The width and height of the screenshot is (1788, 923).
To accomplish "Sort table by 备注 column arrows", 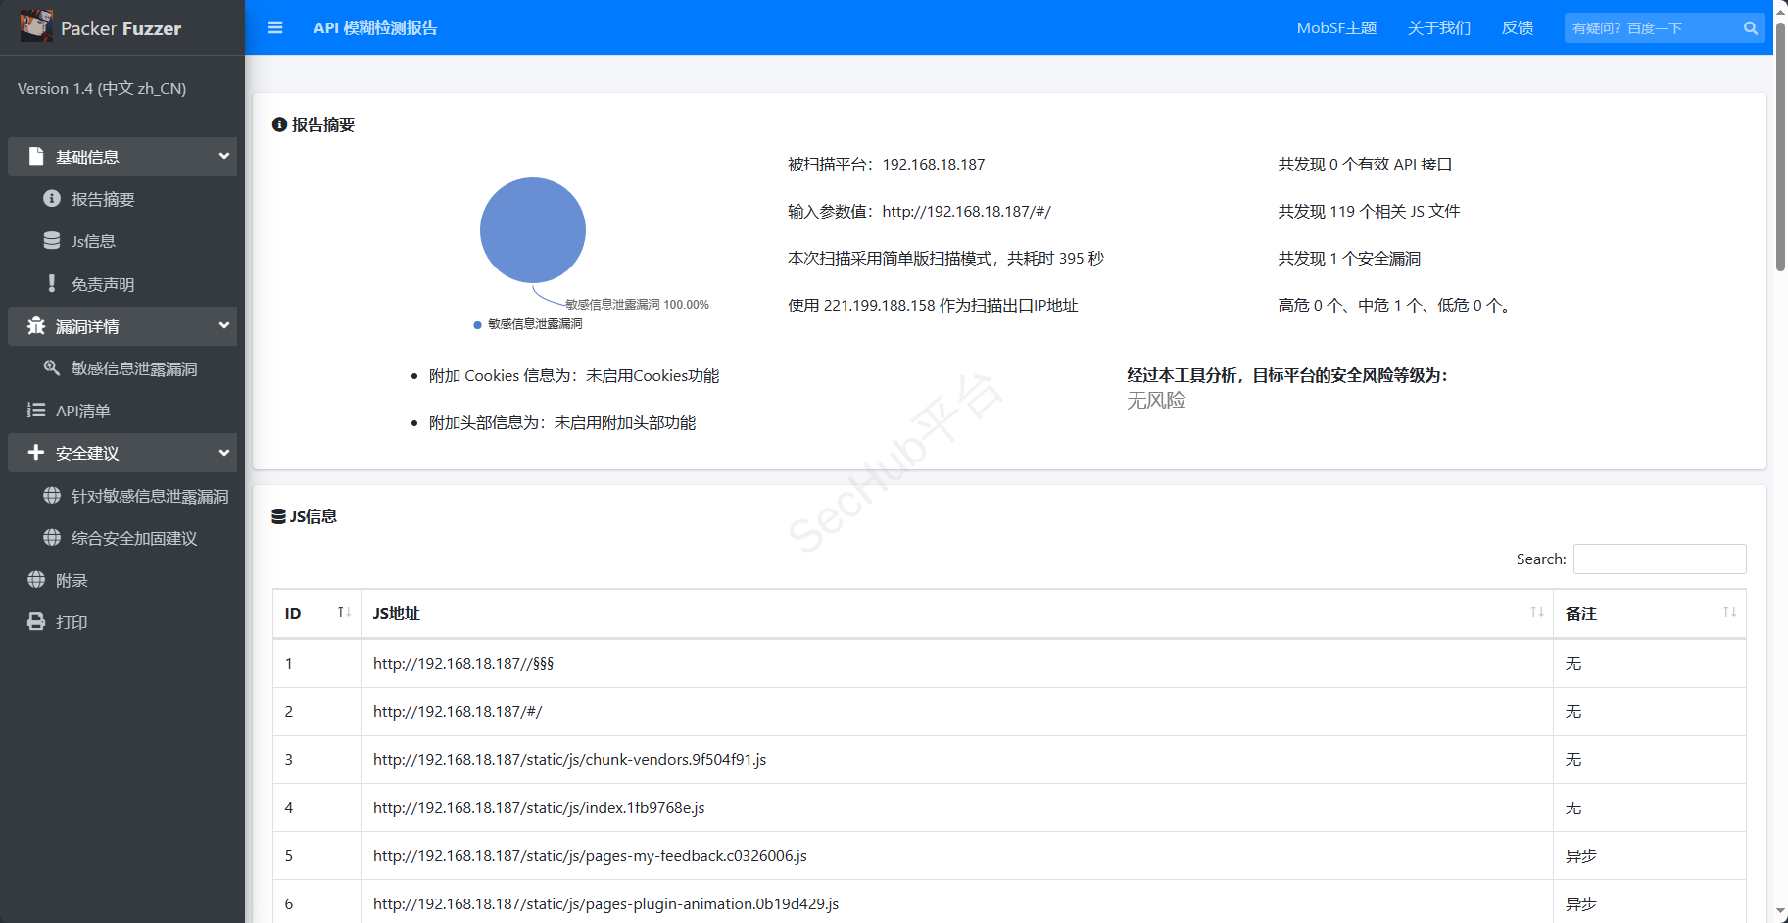I will pyautogui.click(x=1729, y=612).
